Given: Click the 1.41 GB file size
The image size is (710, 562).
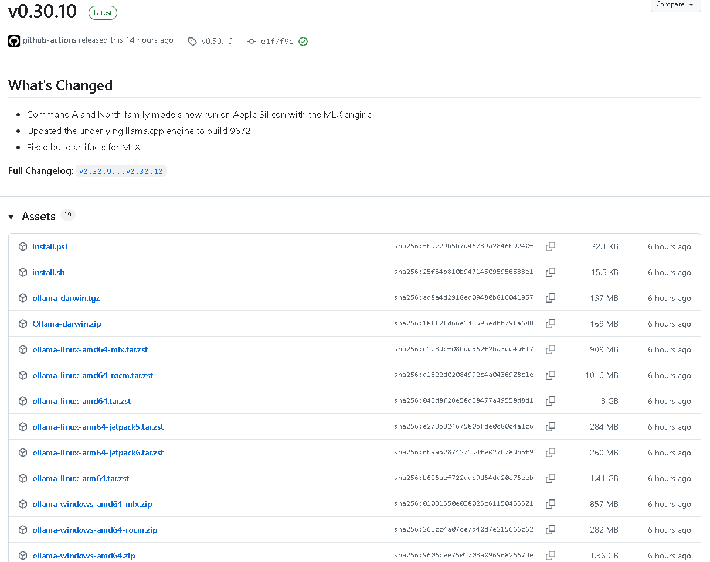Looking at the screenshot, I should coord(604,478).
